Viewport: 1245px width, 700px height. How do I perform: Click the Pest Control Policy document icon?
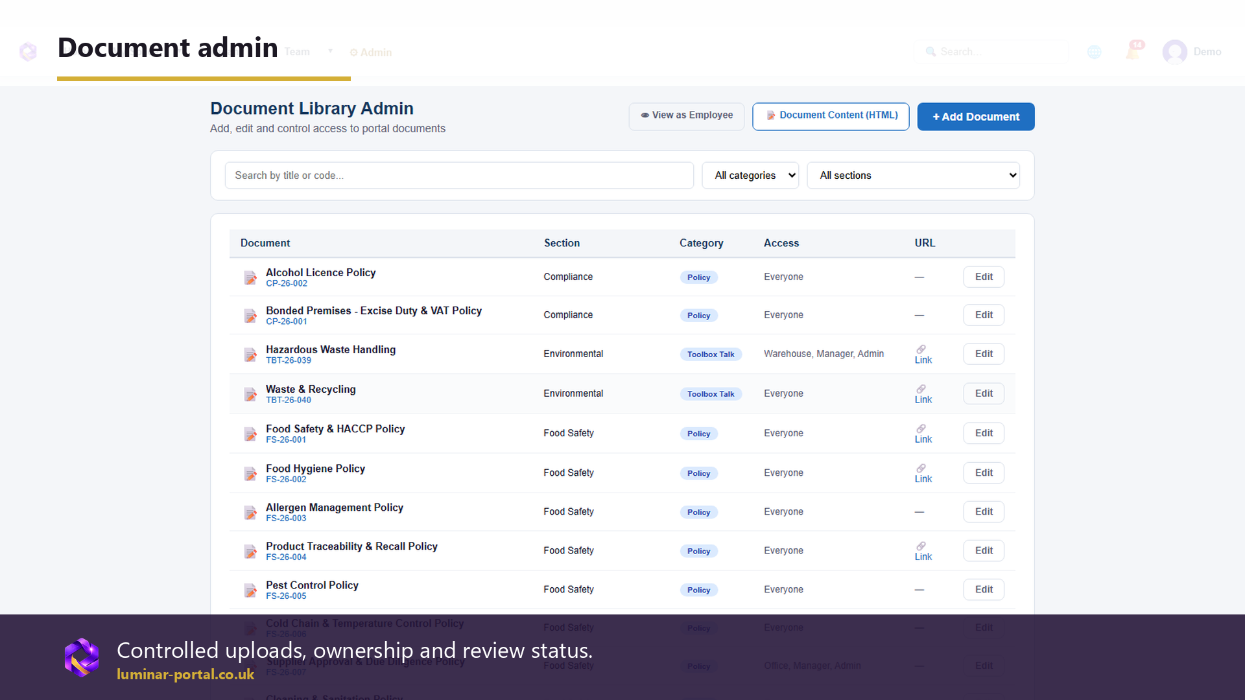click(x=250, y=590)
